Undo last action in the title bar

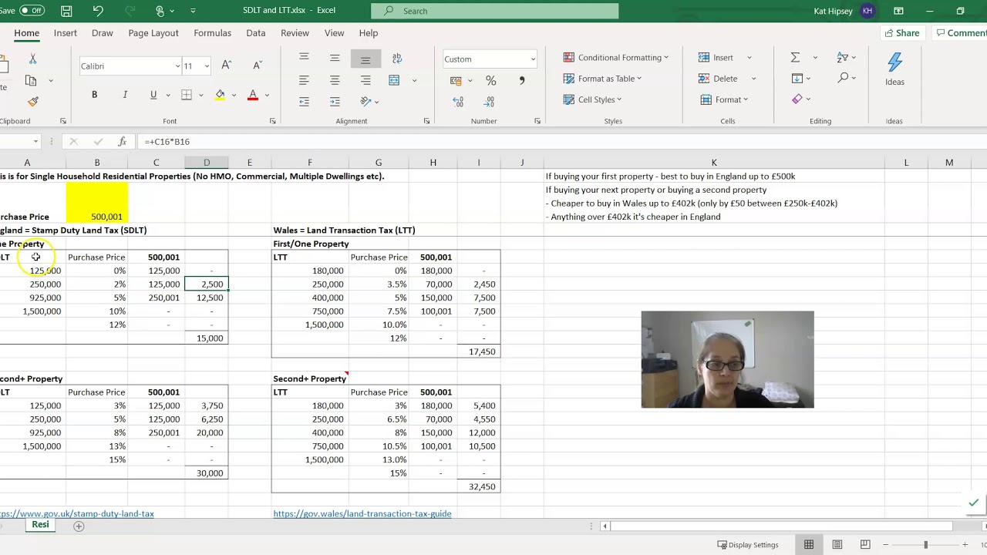point(98,11)
